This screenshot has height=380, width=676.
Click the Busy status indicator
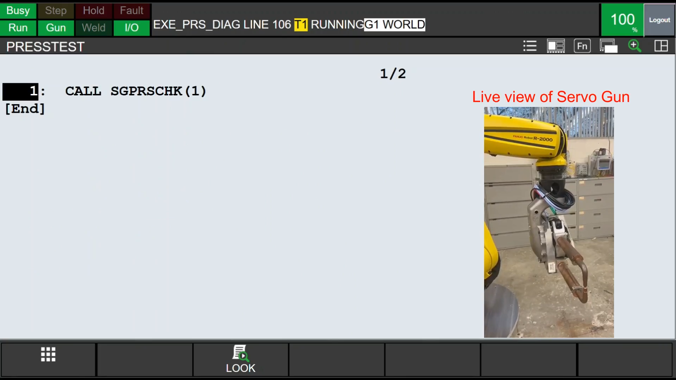(x=18, y=11)
